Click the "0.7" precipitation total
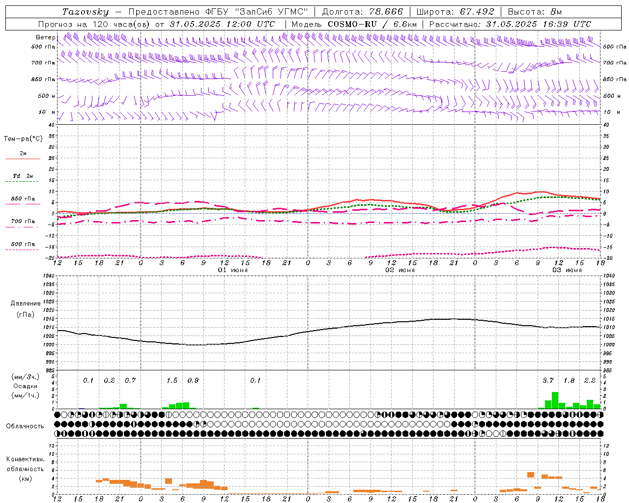 tap(130, 381)
